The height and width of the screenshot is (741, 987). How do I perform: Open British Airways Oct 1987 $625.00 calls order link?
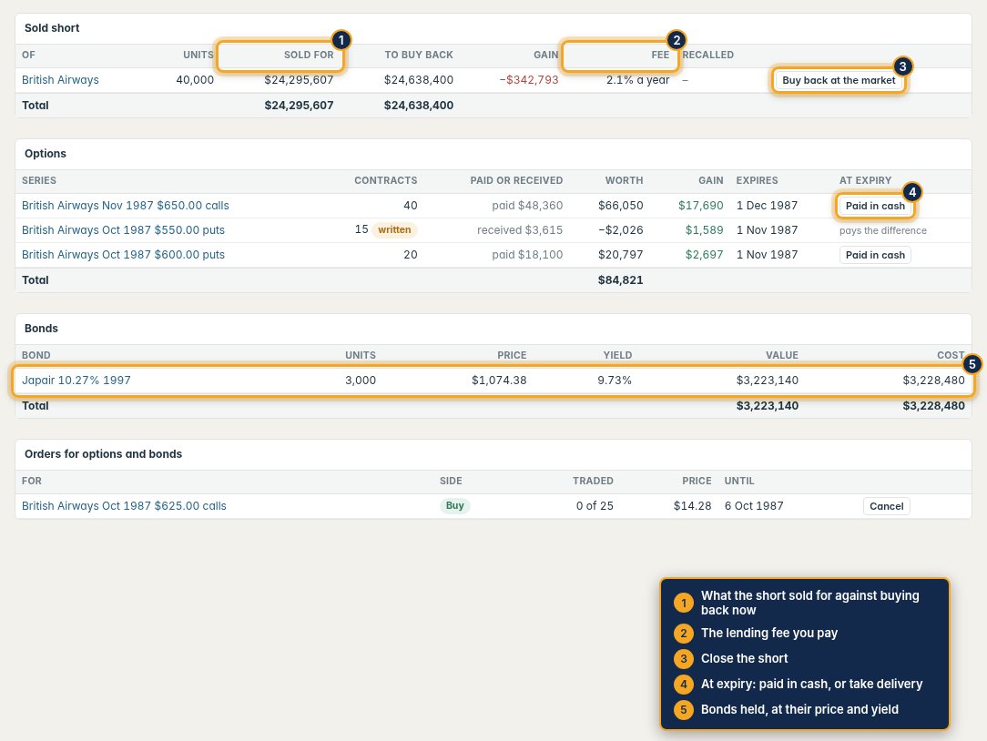(124, 505)
